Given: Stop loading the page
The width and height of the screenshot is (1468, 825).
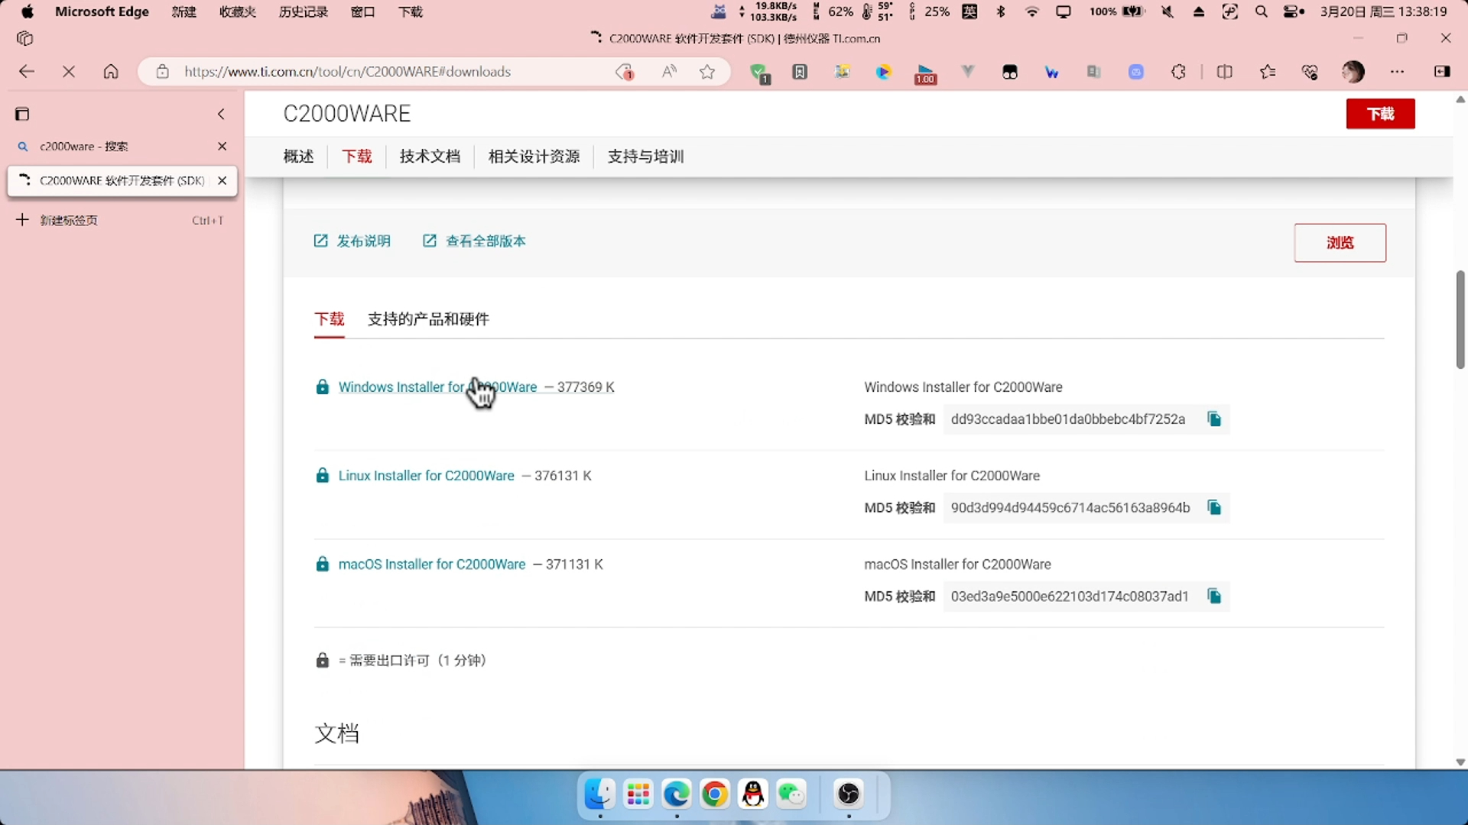Looking at the screenshot, I should click(x=69, y=72).
